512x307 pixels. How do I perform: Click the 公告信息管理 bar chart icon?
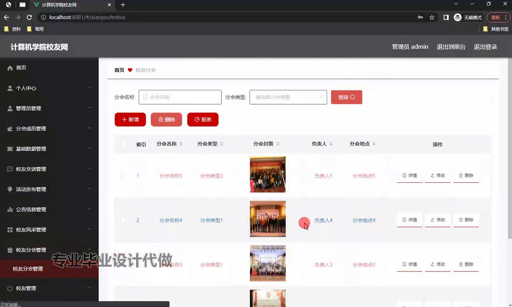tap(10, 210)
